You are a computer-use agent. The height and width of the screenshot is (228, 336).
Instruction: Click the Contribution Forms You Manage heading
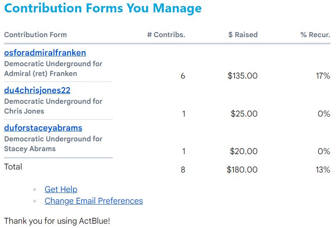coord(103,9)
